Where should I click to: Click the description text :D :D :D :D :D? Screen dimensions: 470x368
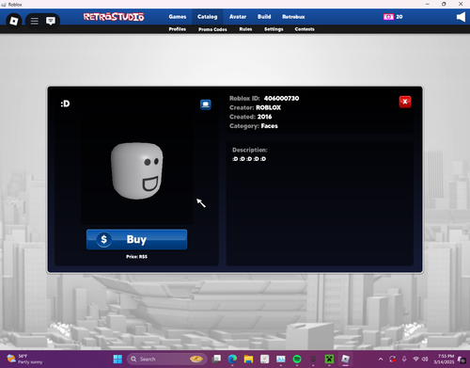249,159
